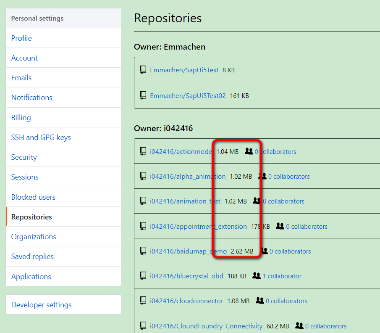Image resolution: width=380 pixels, height=333 pixels.
Task: Click the repo icon next to i042416/bluecrystal_obd
Action: pos(143,276)
